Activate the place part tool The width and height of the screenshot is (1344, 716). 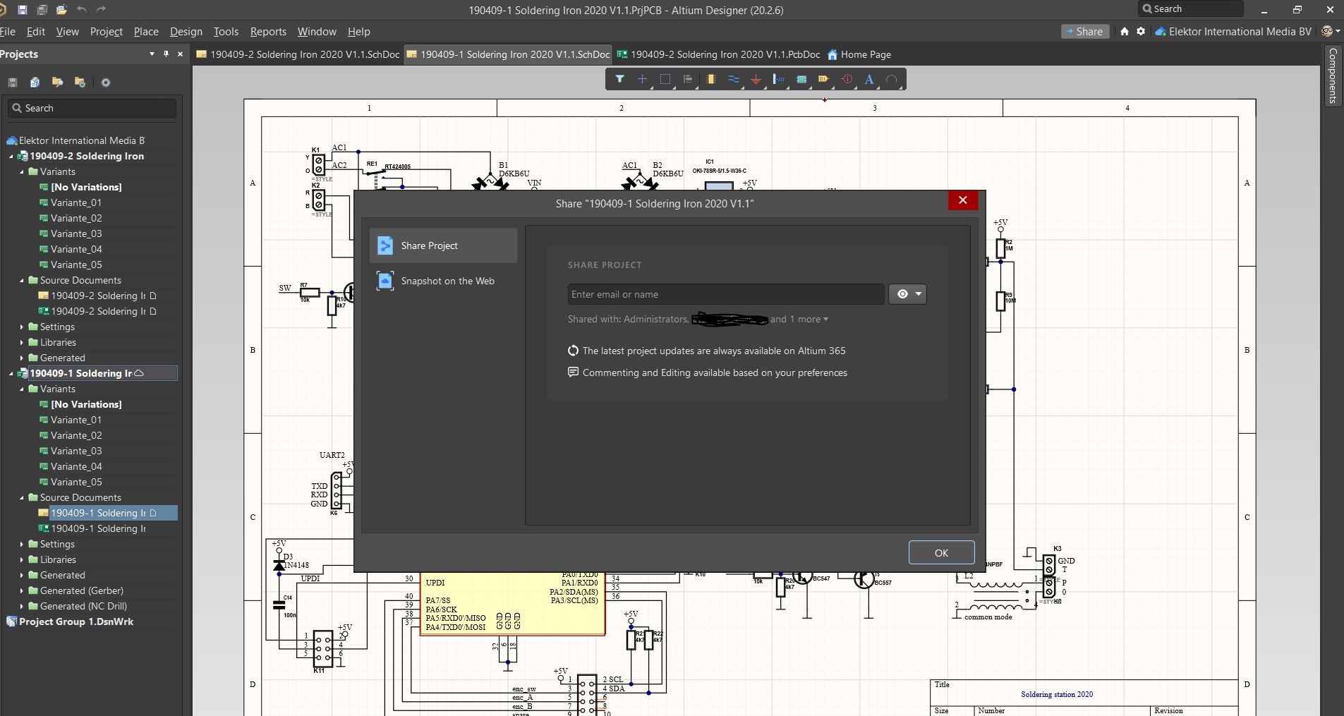710,79
